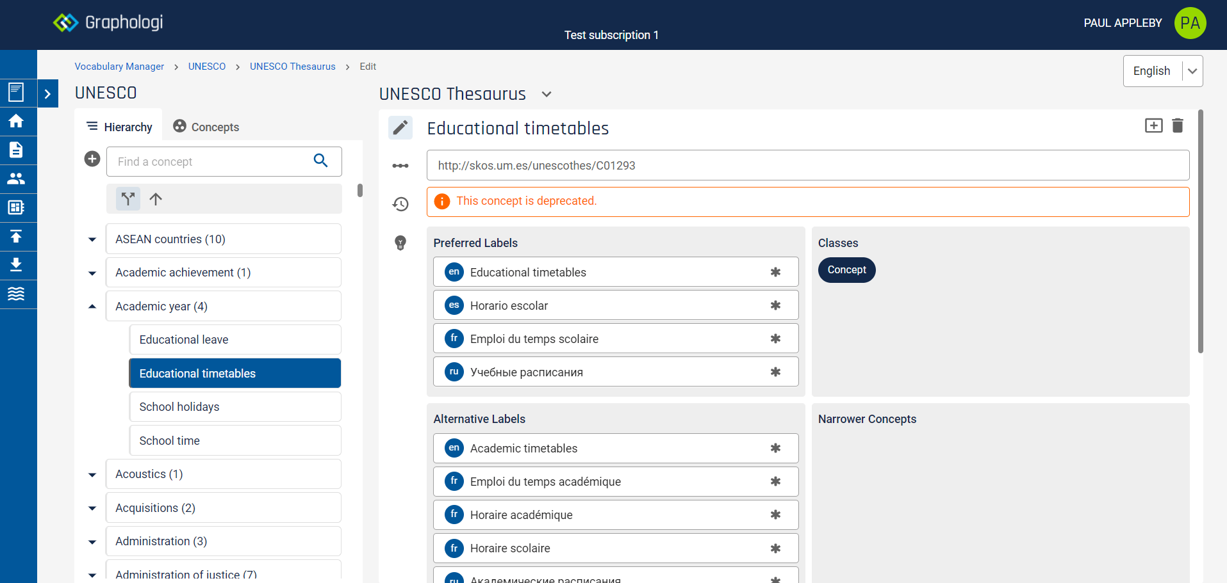
Task: Open the English language dropdown
Action: tap(1192, 71)
